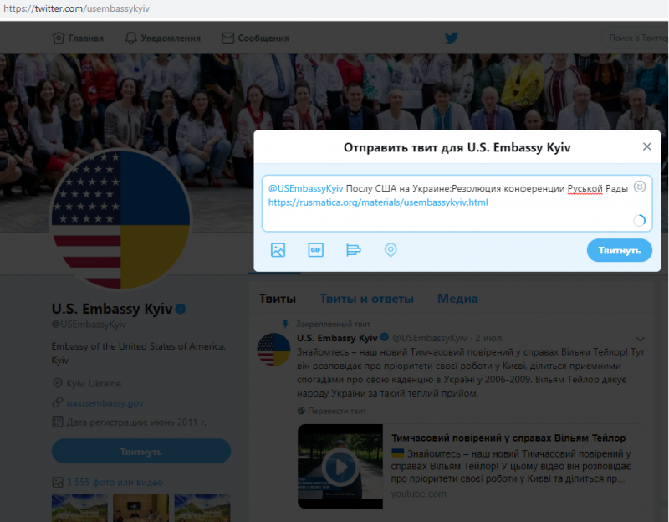Click the profile Твитнуть button

pyautogui.click(x=141, y=451)
